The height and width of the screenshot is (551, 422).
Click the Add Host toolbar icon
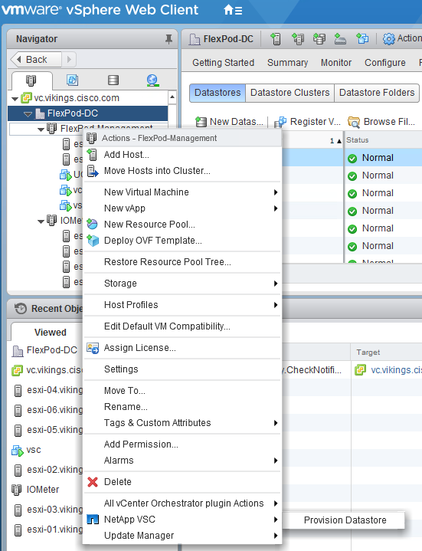click(x=276, y=38)
